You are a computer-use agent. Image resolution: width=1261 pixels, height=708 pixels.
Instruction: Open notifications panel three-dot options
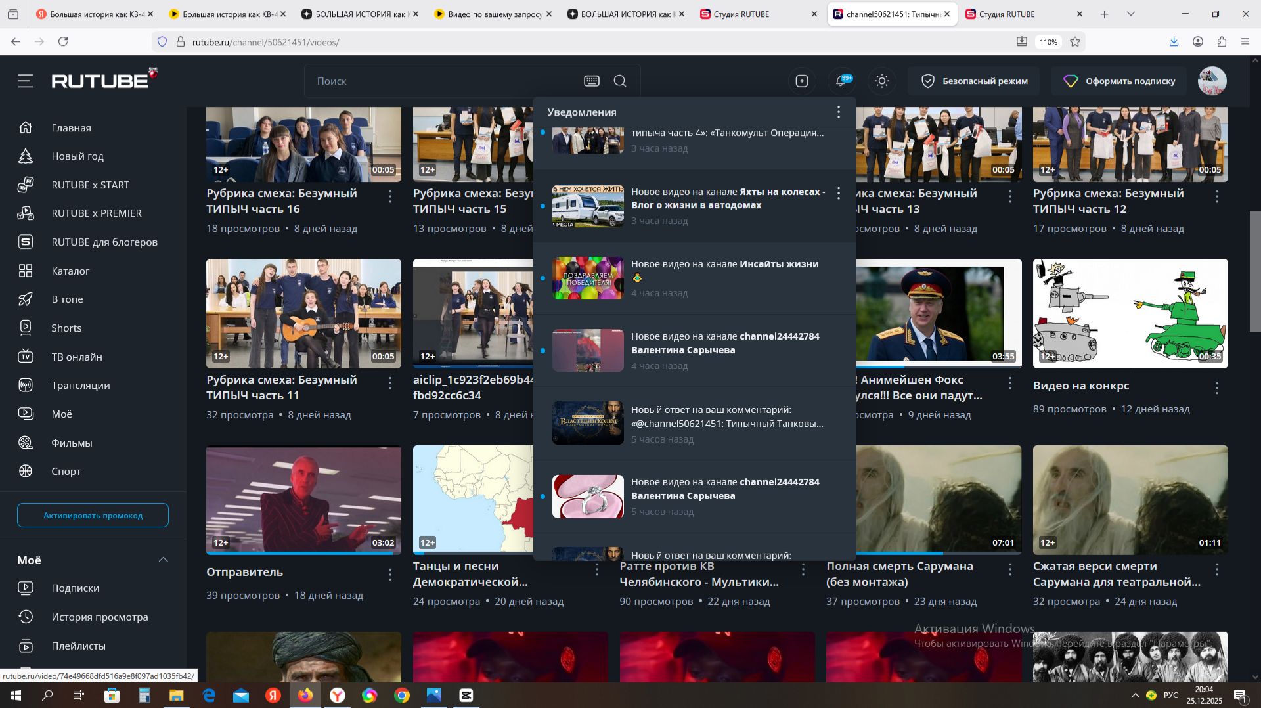click(x=839, y=112)
